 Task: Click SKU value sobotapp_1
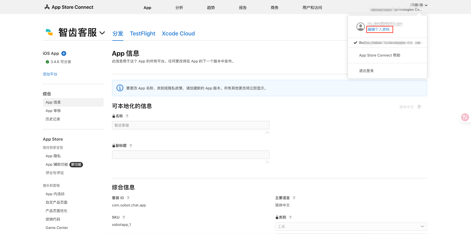[121, 225]
